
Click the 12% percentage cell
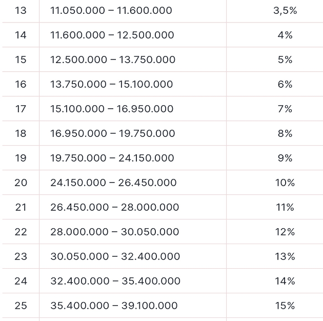(x=285, y=232)
